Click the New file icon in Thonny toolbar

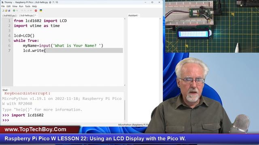(3, 10)
